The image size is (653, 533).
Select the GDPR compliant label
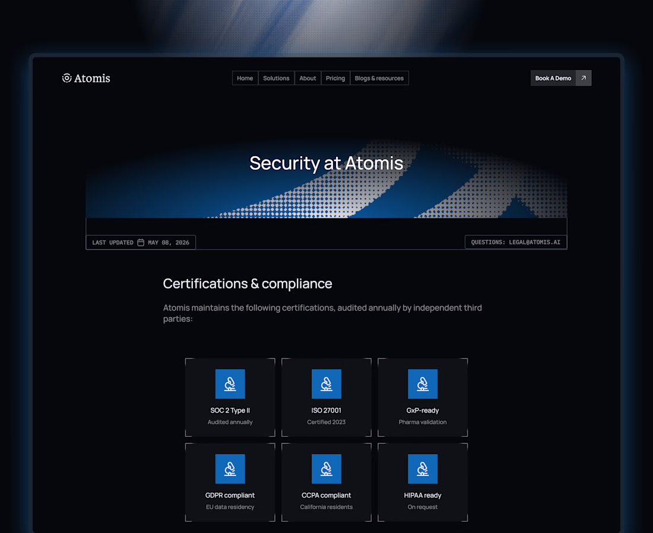pos(230,495)
